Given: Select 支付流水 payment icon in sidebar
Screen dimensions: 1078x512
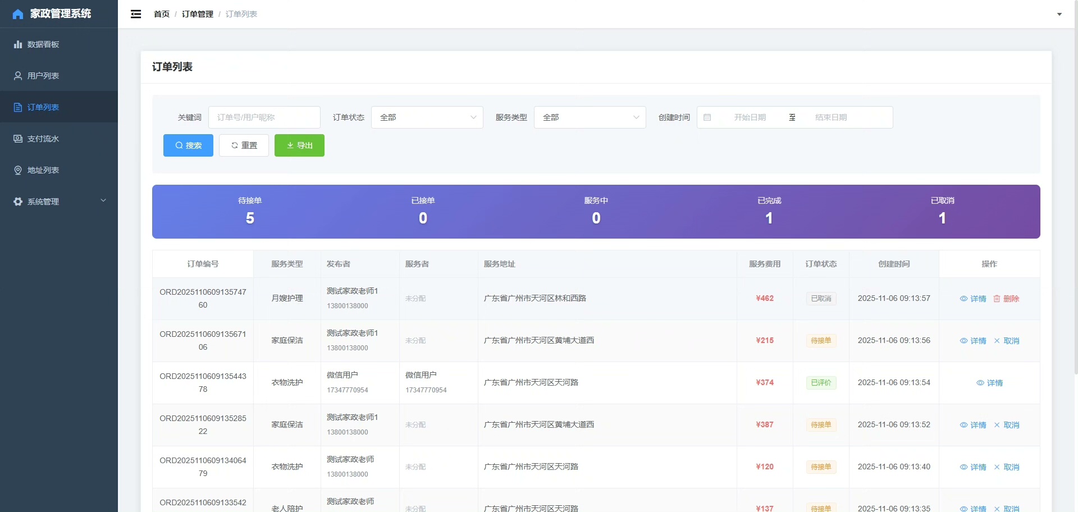Looking at the screenshot, I should click(18, 139).
